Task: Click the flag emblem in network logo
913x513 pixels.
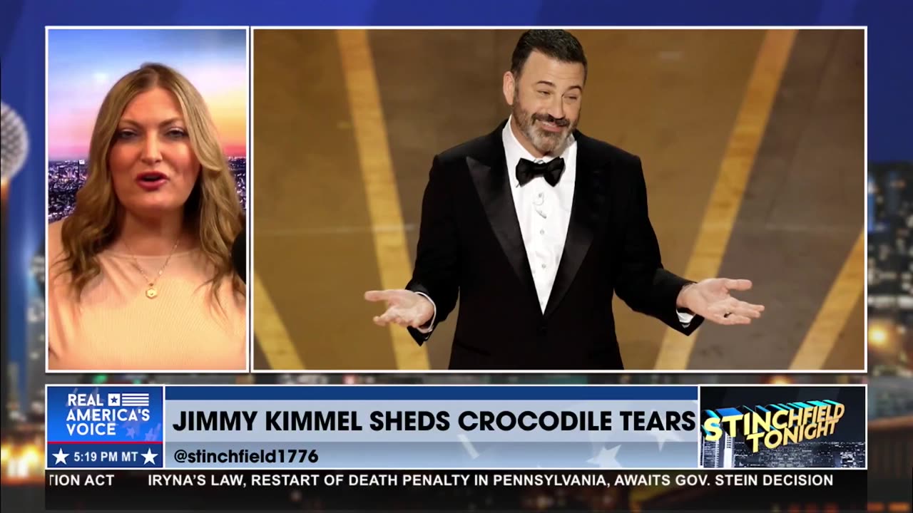Action: pyautogui.click(x=136, y=400)
